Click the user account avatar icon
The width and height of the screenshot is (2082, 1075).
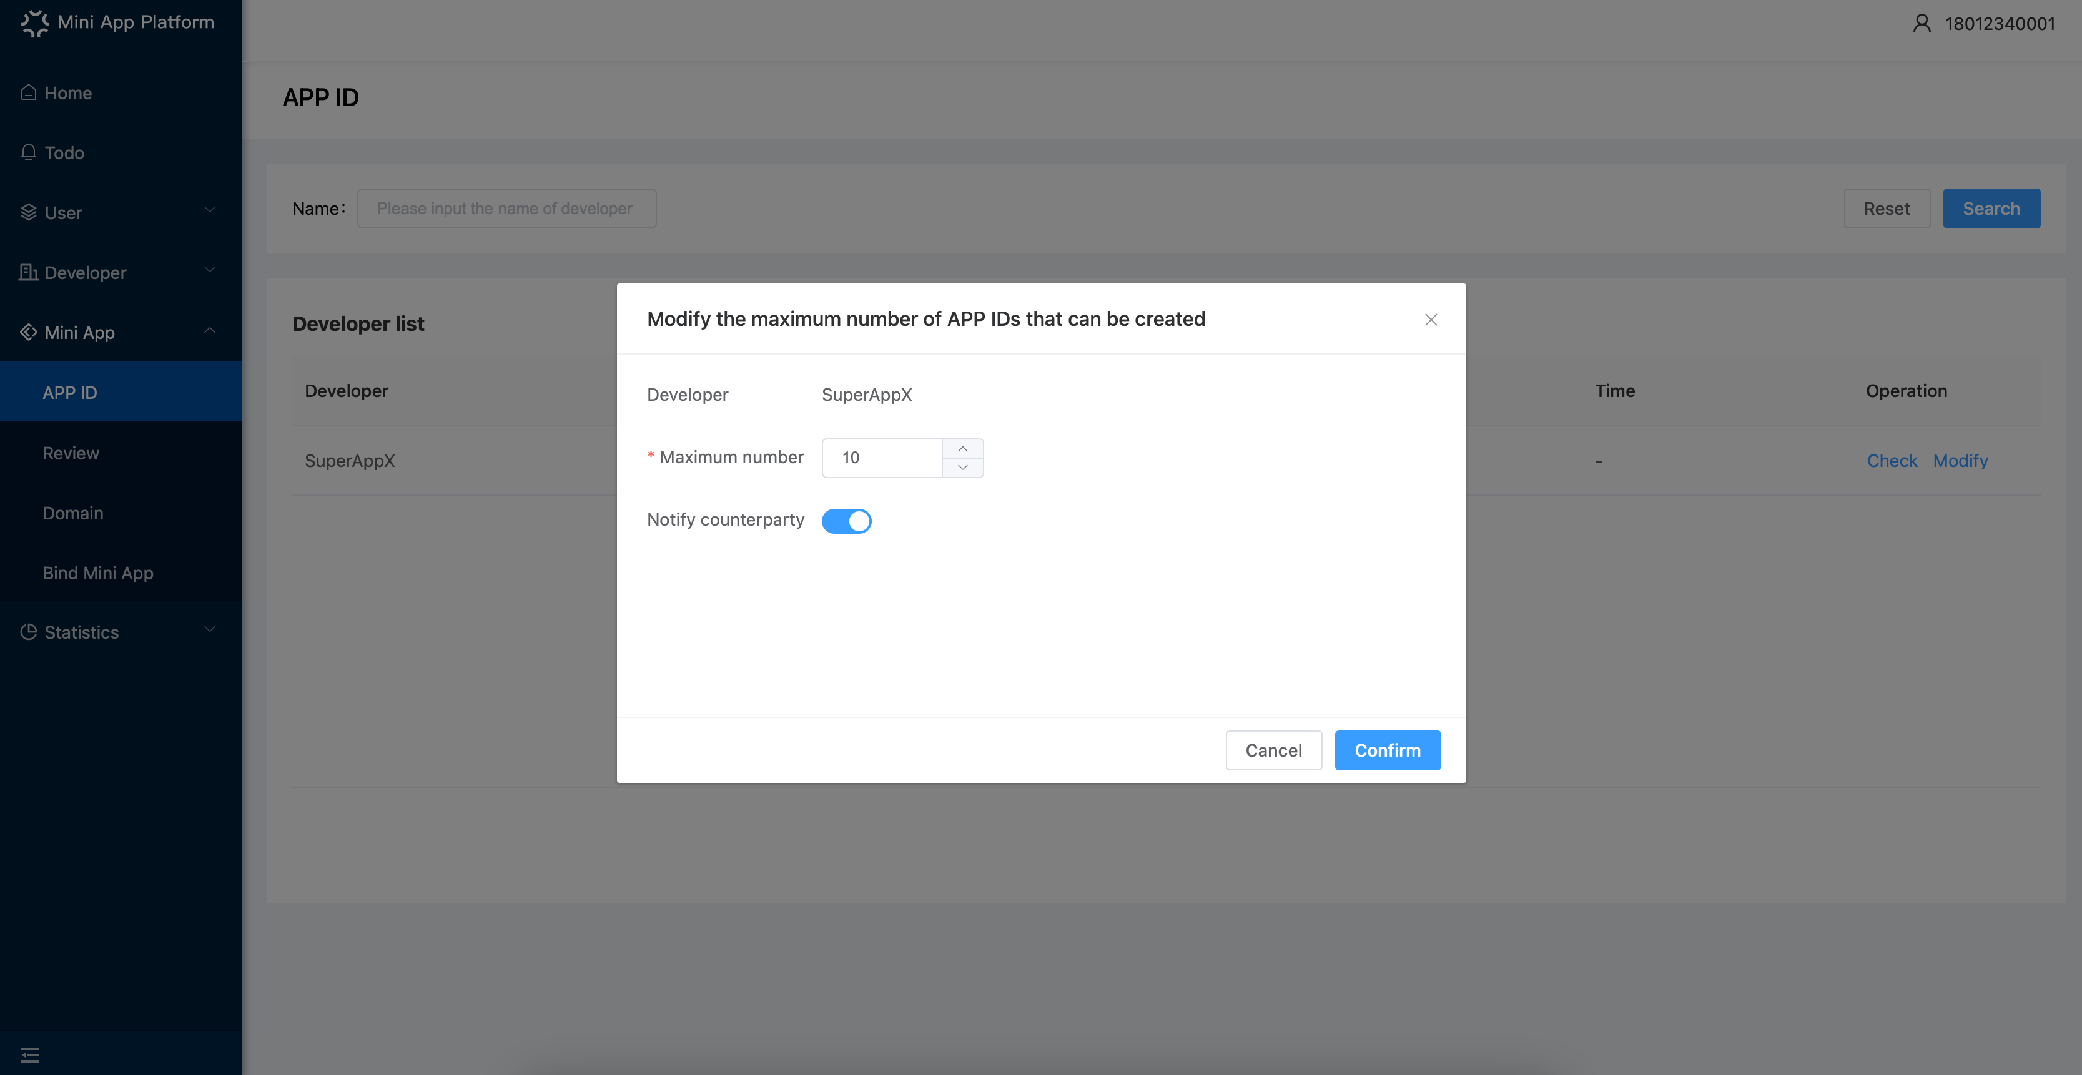click(1922, 24)
